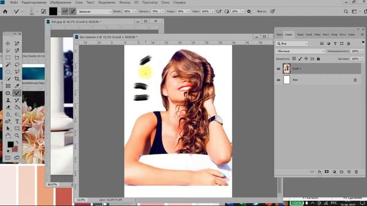Select the Eraser tool
This screenshot has height=206, width=367.
8,108
